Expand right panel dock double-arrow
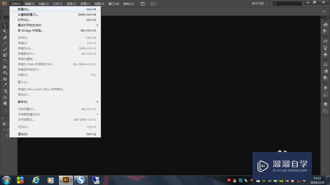 click(328, 17)
